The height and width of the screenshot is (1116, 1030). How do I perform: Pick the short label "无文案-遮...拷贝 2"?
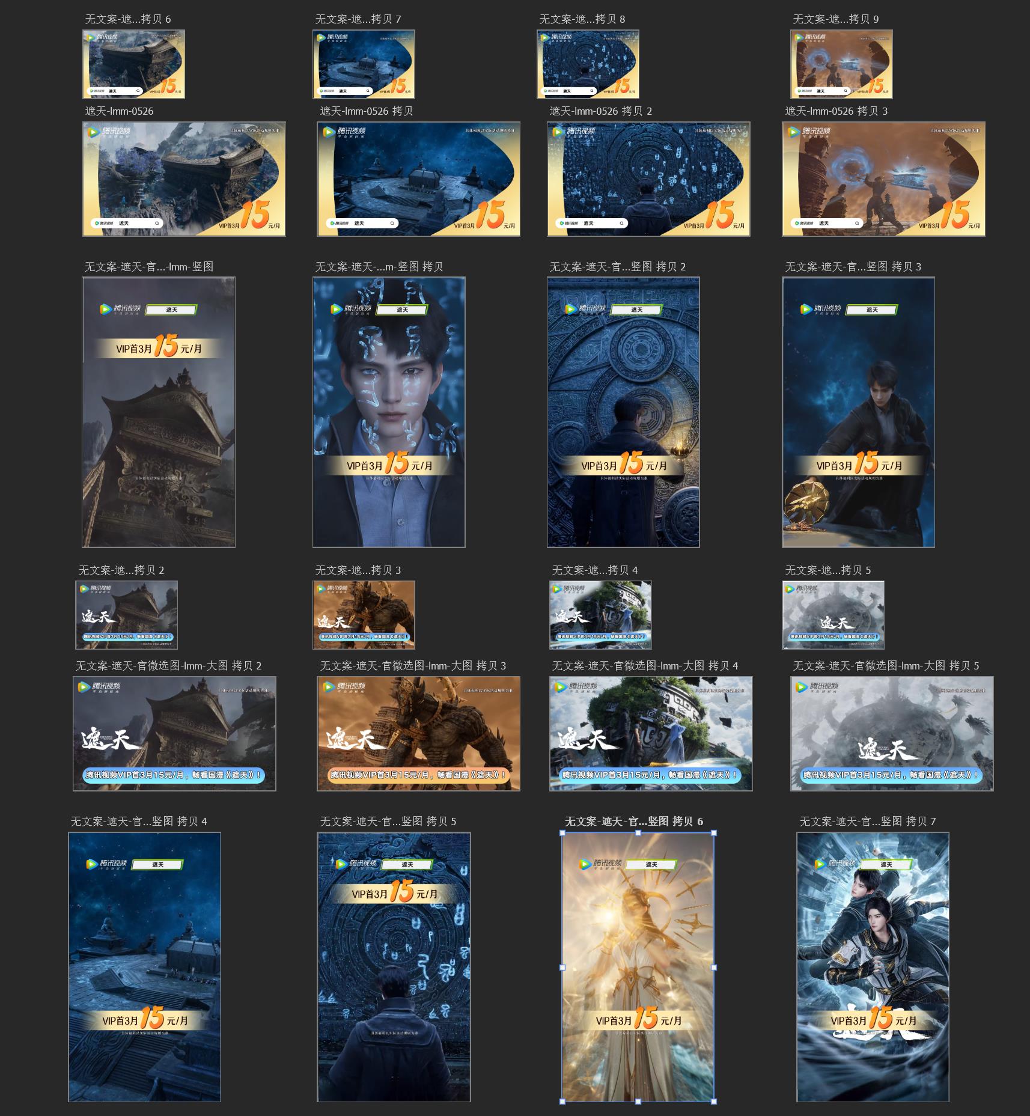[121, 570]
